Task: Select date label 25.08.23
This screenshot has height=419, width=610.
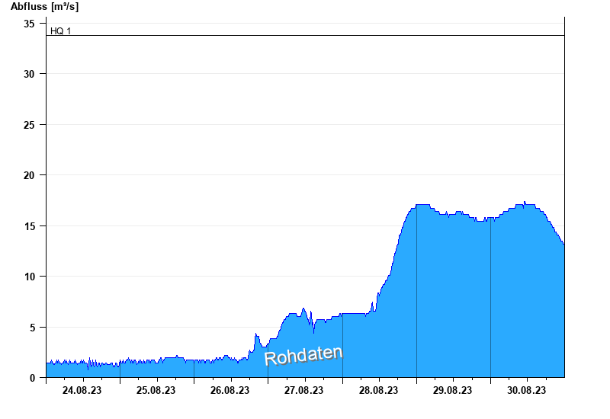Action: [156, 390]
